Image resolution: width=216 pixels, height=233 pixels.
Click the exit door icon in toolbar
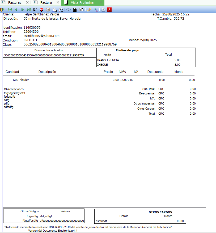[2, 10]
